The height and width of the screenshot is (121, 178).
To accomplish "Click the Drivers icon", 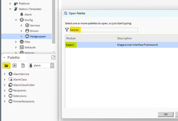I will point(27,31).
